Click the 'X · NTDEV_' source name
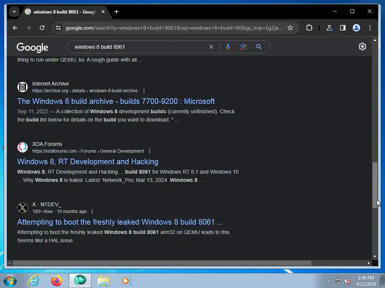The height and width of the screenshot is (288, 385). [47, 204]
